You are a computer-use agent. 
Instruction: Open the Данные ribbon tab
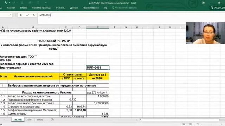tap(74, 8)
